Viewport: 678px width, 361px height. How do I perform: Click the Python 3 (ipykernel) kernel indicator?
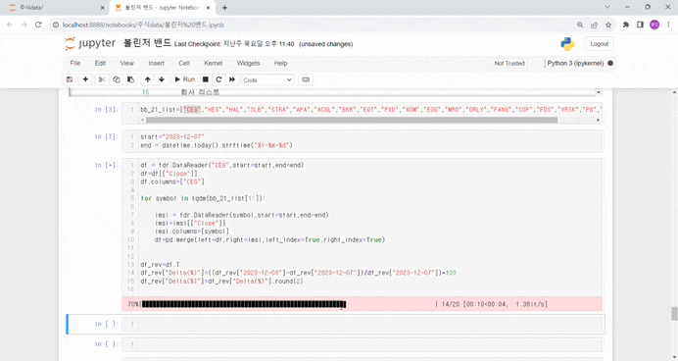tap(575, 63)
